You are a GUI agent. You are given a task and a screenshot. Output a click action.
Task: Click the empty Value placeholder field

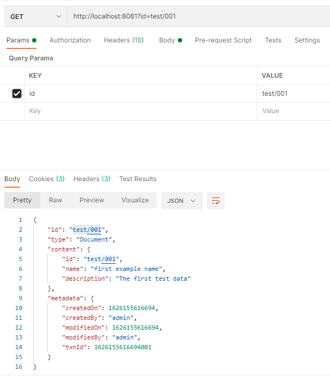tap(294, 111)
